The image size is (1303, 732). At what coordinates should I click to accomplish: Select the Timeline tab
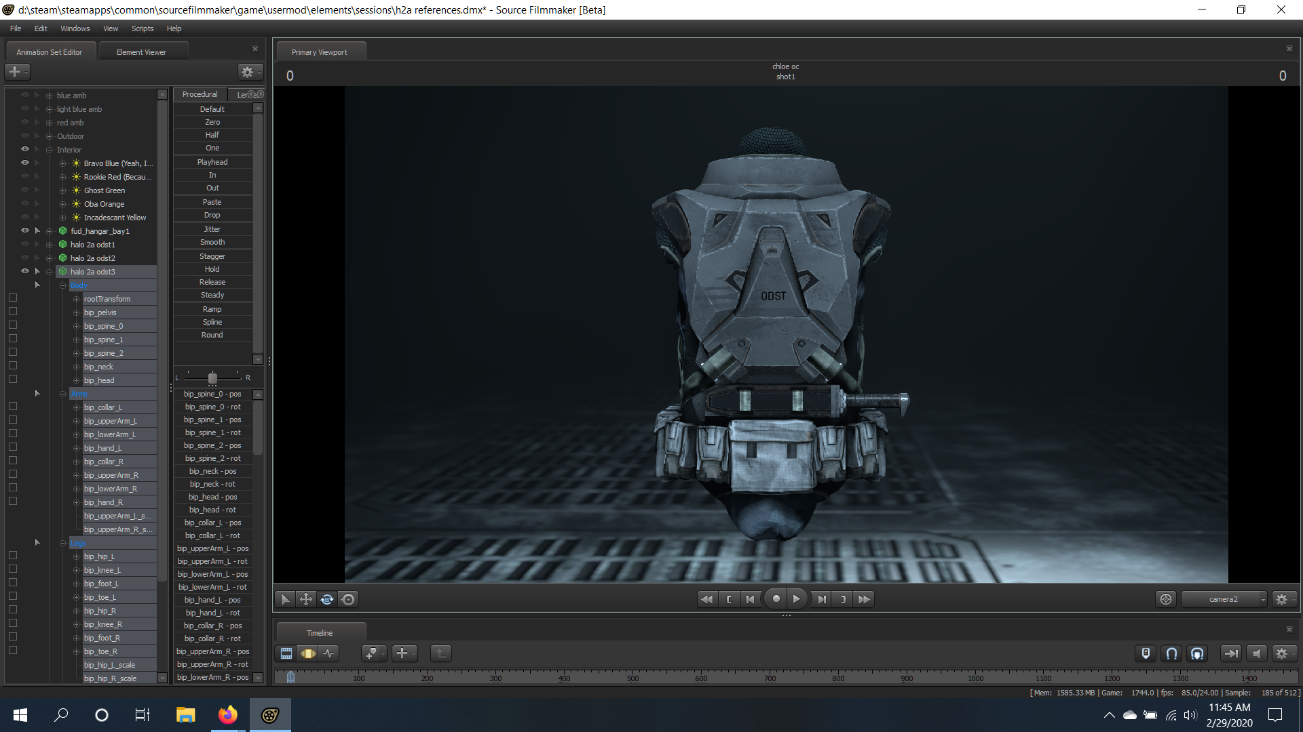[x=320, y=633]
